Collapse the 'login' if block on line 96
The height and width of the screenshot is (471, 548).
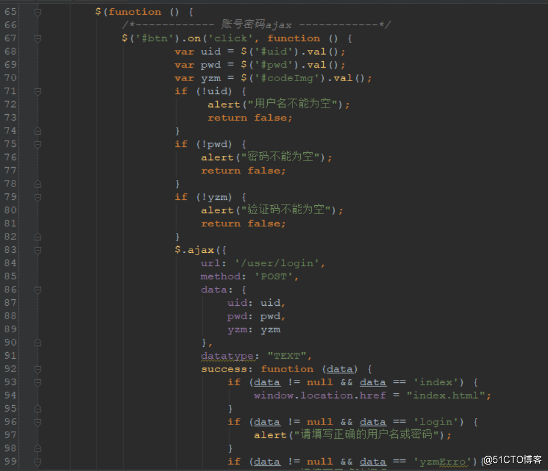pos(38,422)
